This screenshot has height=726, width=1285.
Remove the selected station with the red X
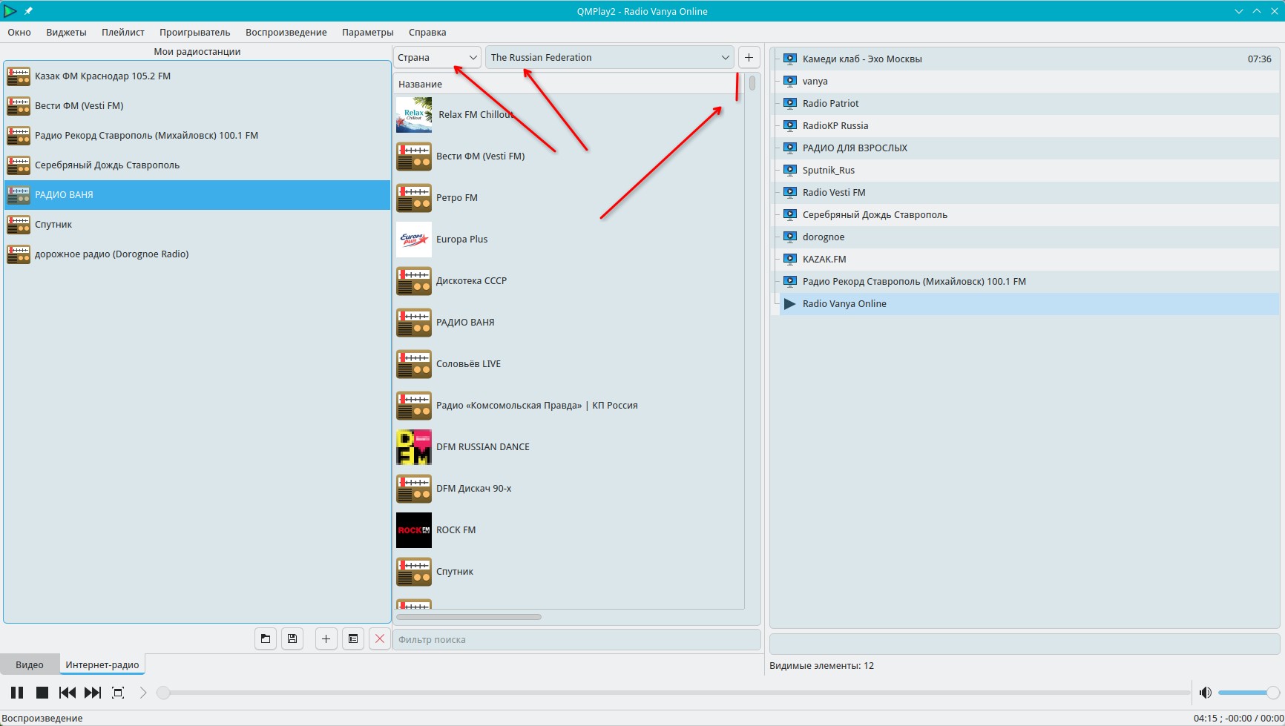(380, 638)
